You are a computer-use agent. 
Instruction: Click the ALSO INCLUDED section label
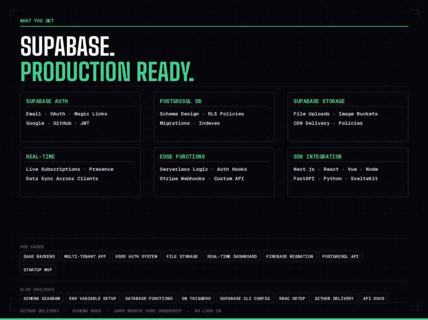click(x=37, y=289)
